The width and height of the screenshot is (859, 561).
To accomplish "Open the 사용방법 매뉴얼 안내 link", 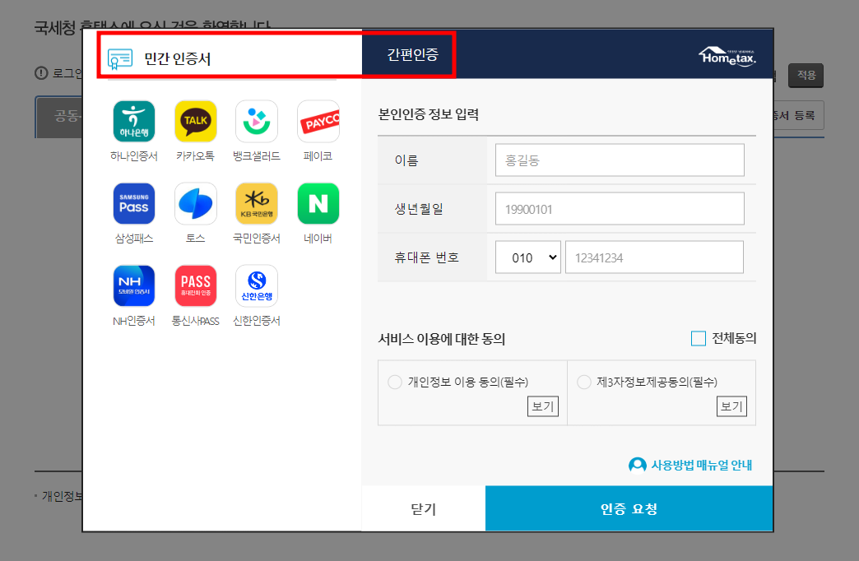I will [x=701, y=465].
